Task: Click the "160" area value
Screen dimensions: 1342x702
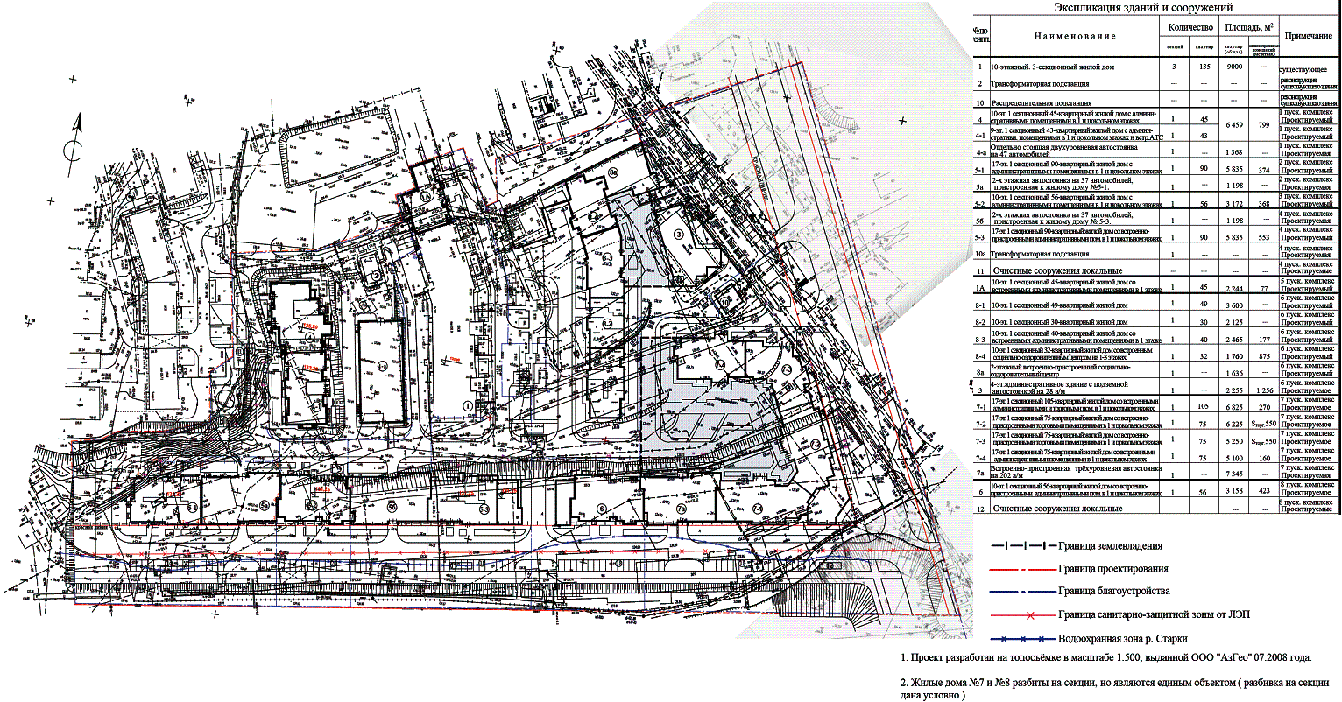Action: click(1263, 458)
